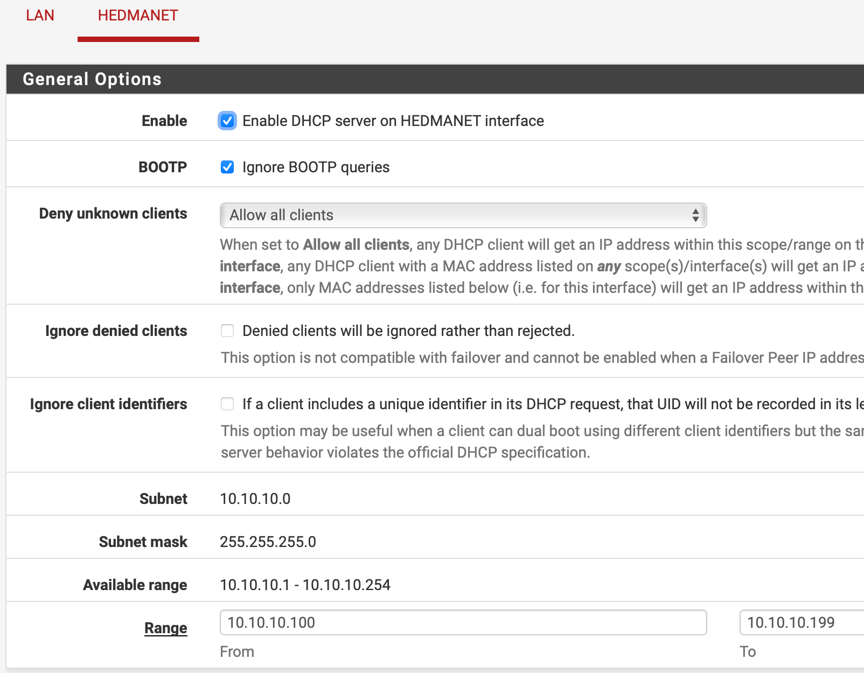This screenshot has width=864, height=673.
Task: Click 'Denied clients will be ignored' label text
Action: [x=408, y=331]
